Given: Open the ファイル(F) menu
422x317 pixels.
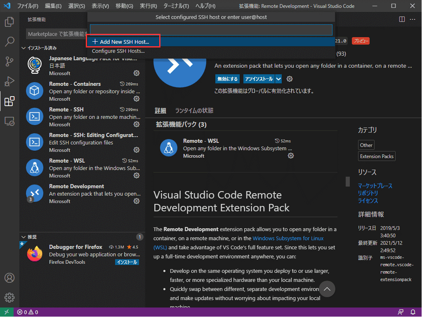Looking at the screenshot, I should pos(28,6).
